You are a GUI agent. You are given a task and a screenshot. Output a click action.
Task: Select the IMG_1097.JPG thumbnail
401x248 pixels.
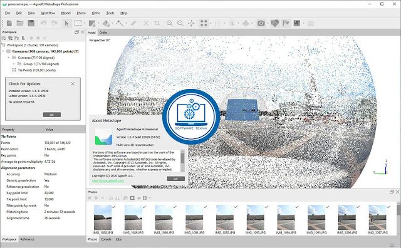pyautogui.click(x=377, y=217)
